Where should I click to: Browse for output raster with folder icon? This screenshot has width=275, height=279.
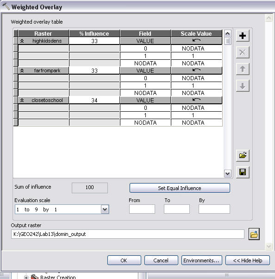click(254, 234)
